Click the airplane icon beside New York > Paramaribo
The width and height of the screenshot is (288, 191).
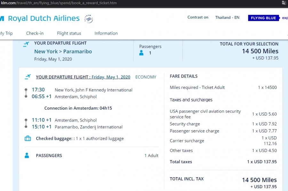click(x=26, y=44)
